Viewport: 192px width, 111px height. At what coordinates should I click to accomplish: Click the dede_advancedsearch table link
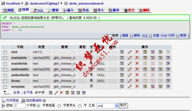(86, 3)
